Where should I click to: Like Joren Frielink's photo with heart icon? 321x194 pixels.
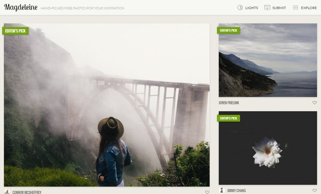point(315,103)
